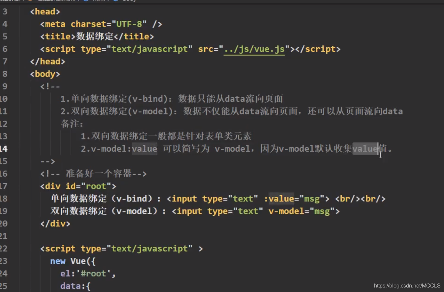Viewport: 444px width, 292px height.
Task: Click the :value attribute on line 18
Action: 279,199
